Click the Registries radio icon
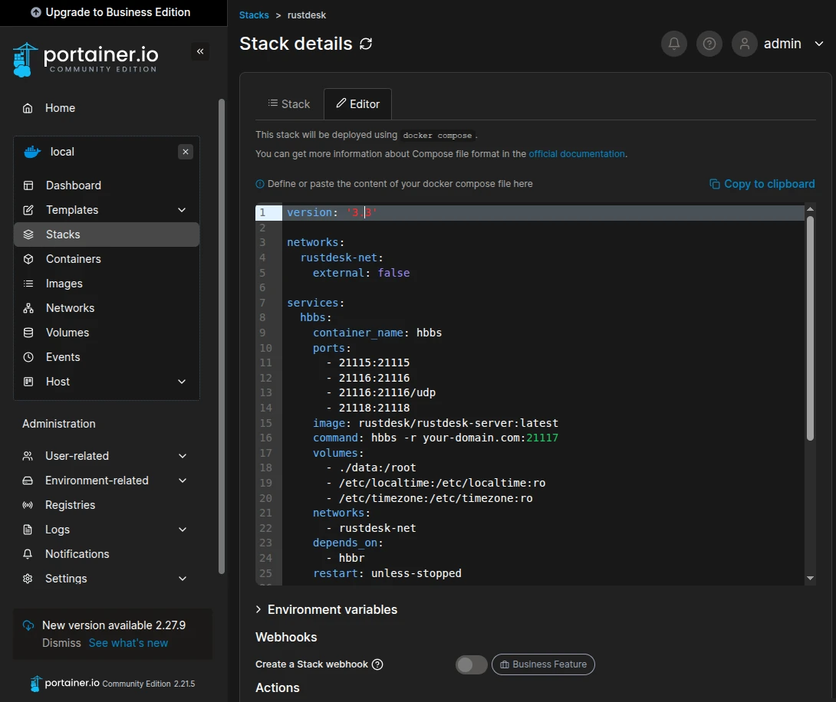Image resolution: width=836 pixels, height=702 pixels. (28, 505)
